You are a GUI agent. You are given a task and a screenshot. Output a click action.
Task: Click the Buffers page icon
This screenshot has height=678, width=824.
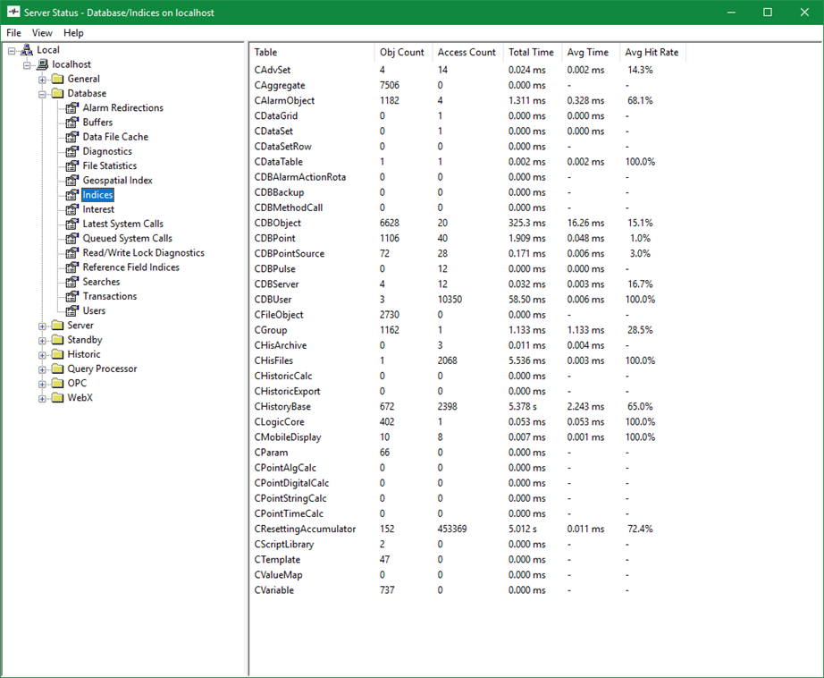(72, 123)
